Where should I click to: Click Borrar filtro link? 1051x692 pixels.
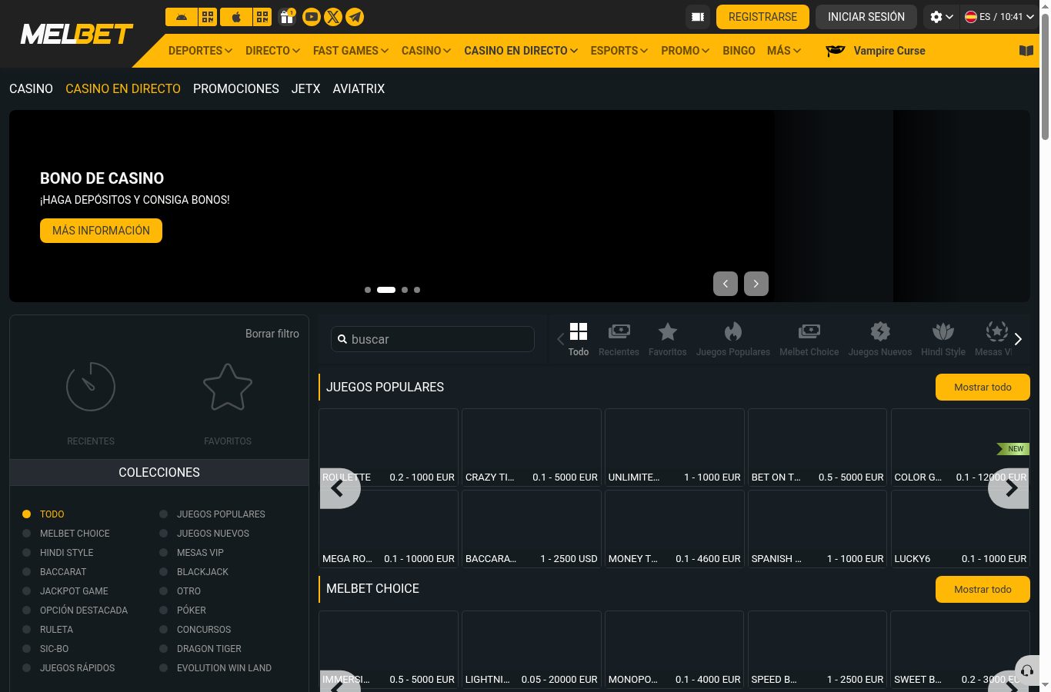[x=272, y=334]
